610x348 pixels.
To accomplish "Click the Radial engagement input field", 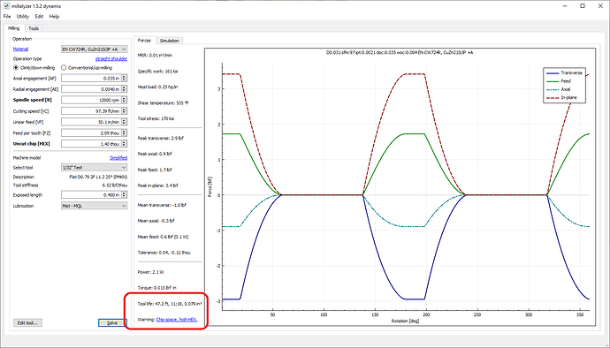I will pos(91,89).
